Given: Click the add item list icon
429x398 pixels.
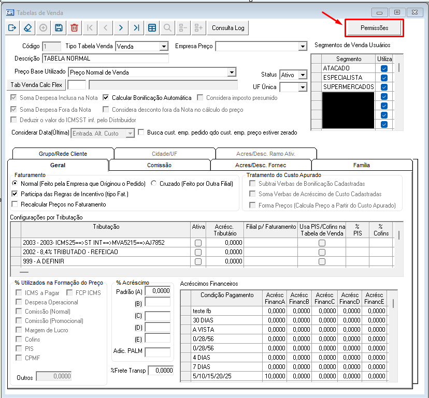Looking at the screenshot, I should pos(198,28).
